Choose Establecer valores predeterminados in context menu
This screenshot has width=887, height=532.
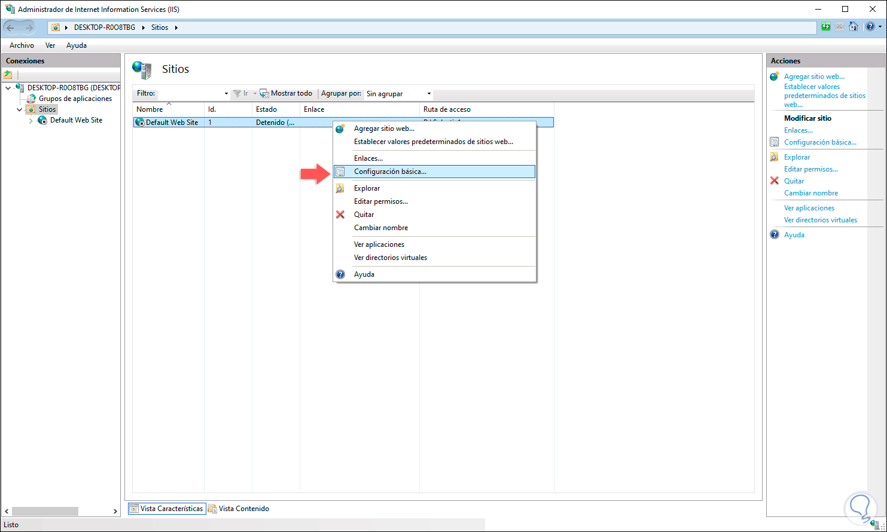434,142
